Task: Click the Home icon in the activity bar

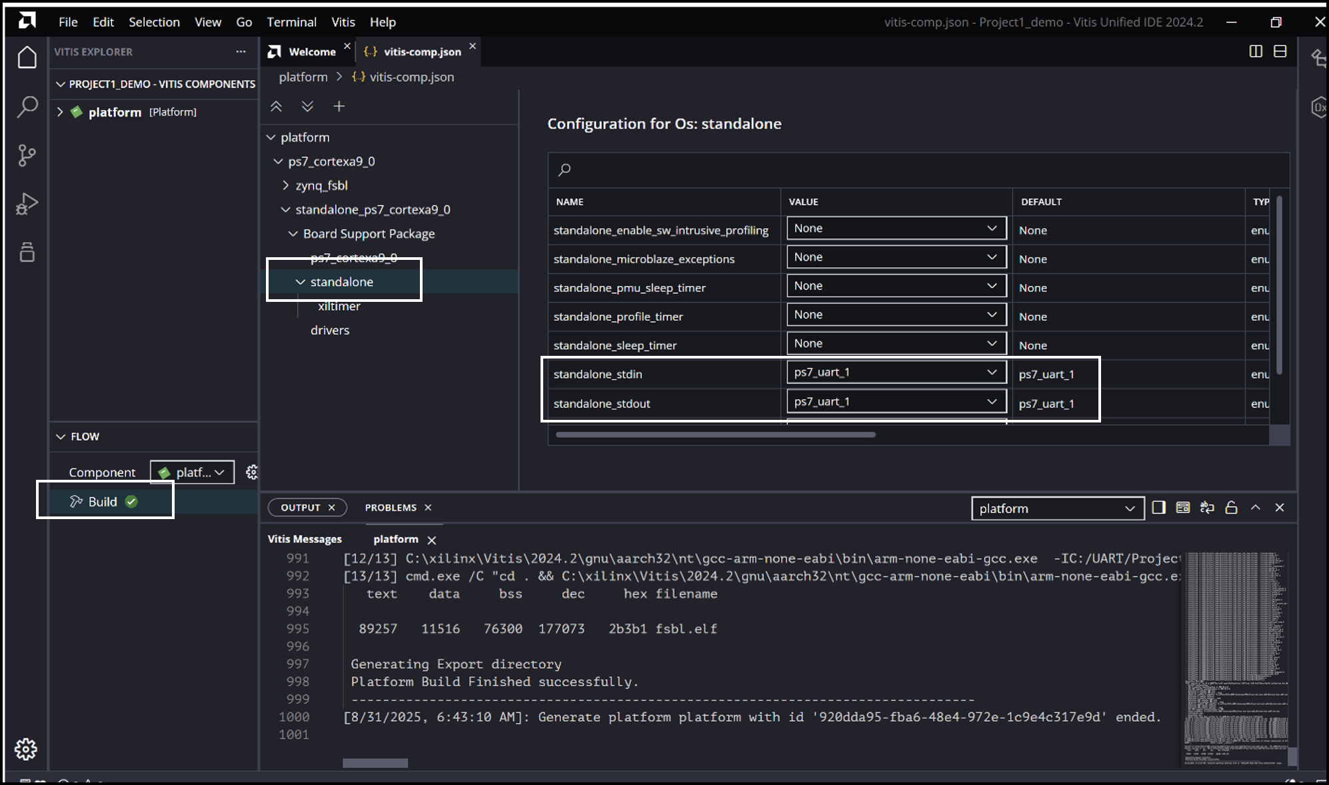Action: pyautogui.click(x=27, y=57)
